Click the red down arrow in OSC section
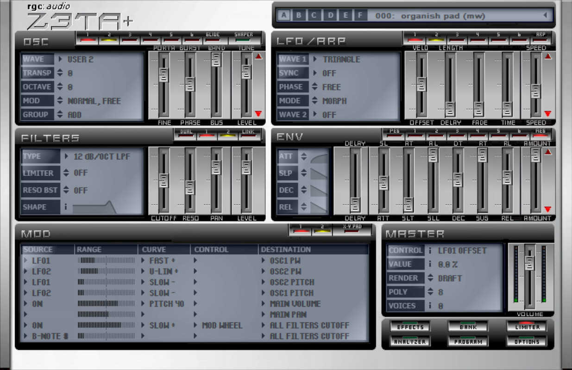Screen dimensions: 572x370 [258, 114]
